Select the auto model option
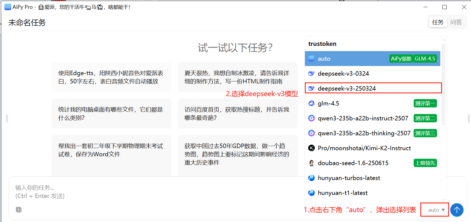471x222 pixels. [x=372, y=59]
